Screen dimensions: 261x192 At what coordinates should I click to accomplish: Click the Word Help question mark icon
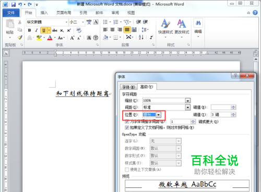(x=255, y=13)
